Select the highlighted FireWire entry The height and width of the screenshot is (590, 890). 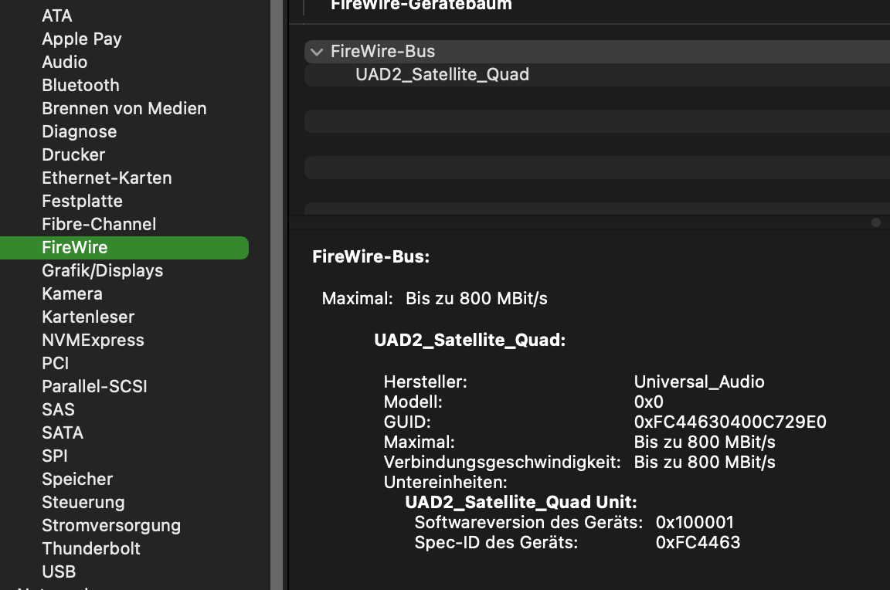tap(124, 248)
